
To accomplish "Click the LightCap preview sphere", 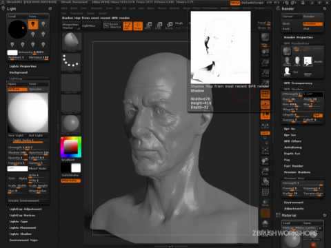I will 28,112.
